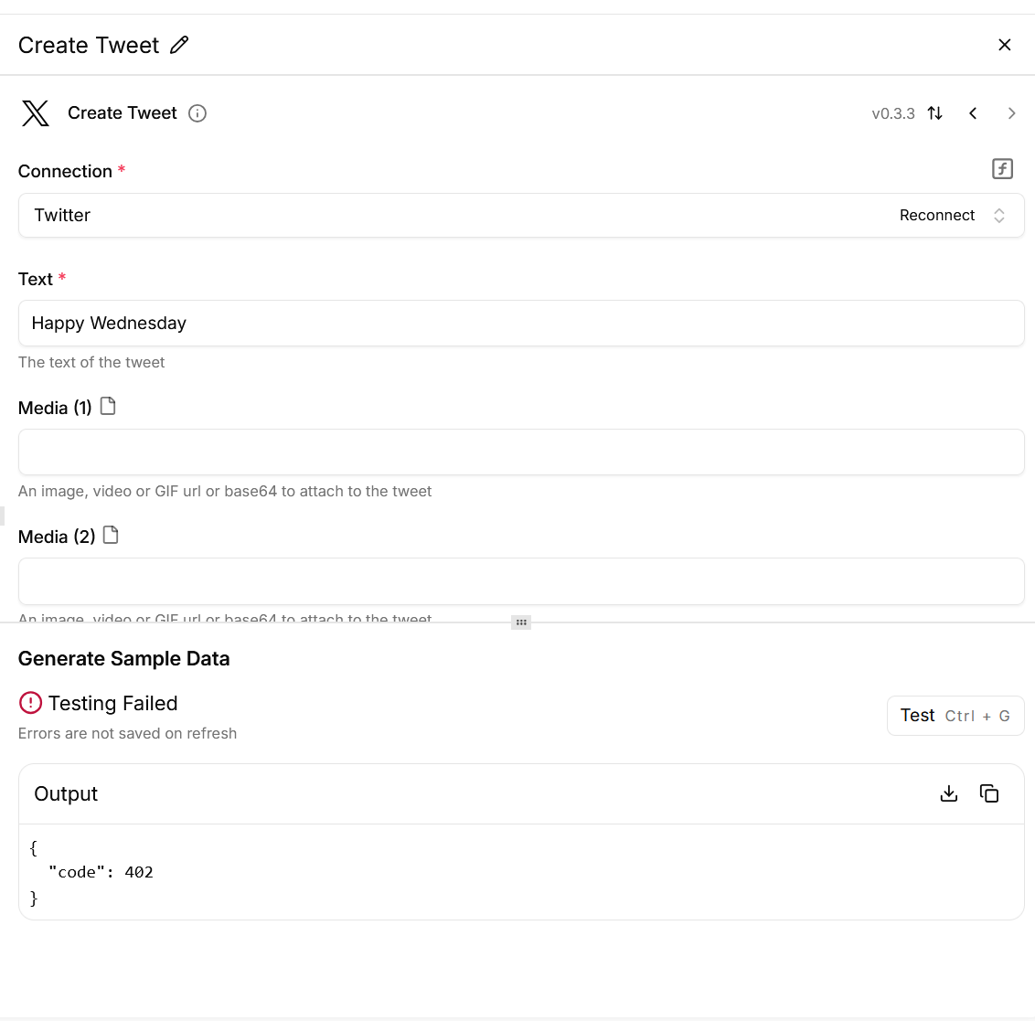Focus the Media (1) input field

pos(521,452)
